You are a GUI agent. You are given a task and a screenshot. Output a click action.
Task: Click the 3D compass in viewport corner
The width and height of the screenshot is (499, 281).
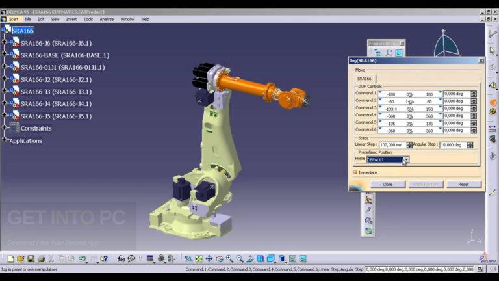click(x=446, y=43)
